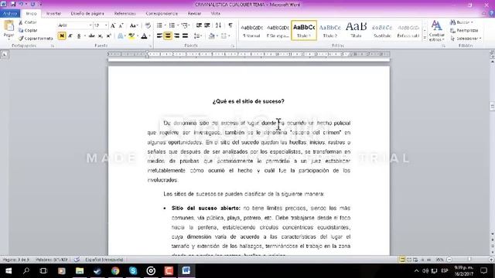
Task: Switch to the Insertar tab
Action: click(53, 14)
